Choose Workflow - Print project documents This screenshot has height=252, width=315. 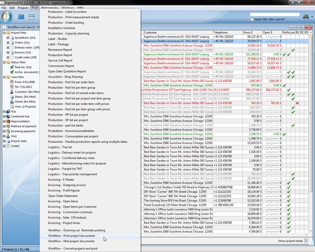pyautogui.click(x=72, y=236)
